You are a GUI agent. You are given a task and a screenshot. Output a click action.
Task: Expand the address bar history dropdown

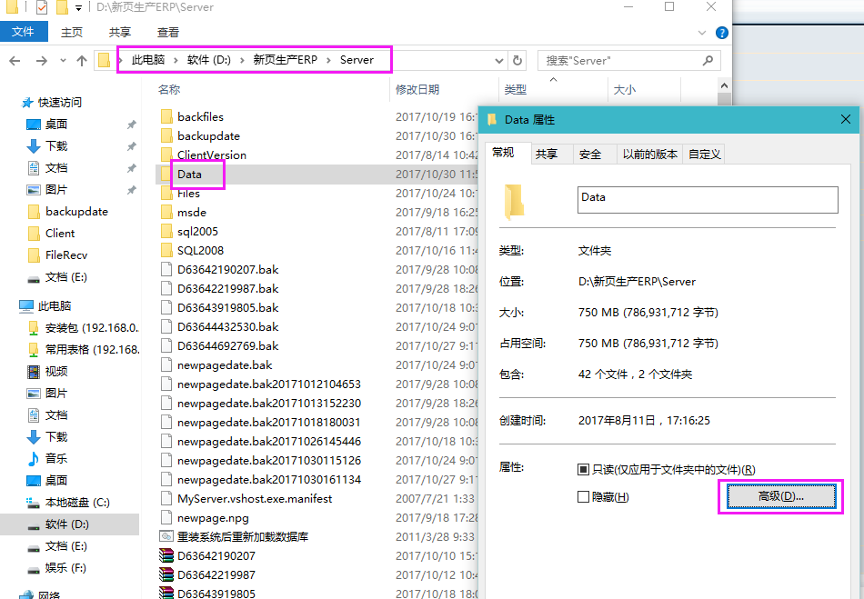click(x=499, y=61)
